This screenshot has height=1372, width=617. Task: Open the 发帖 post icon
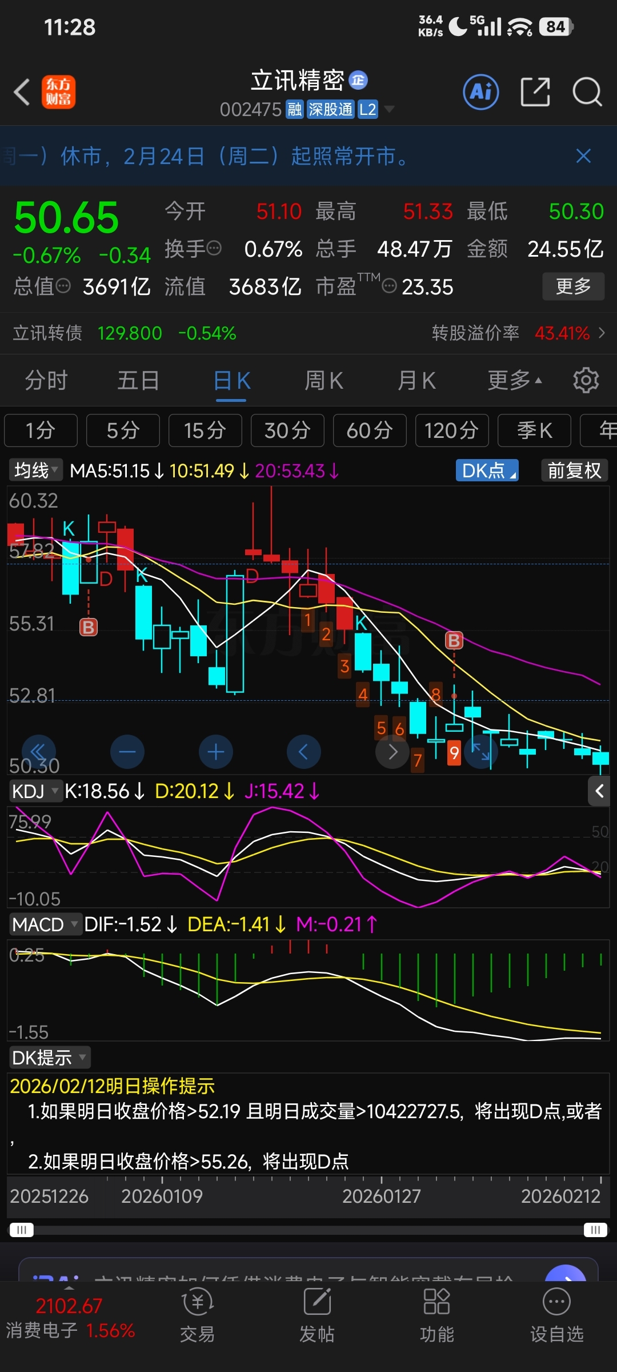(317, 1315)
